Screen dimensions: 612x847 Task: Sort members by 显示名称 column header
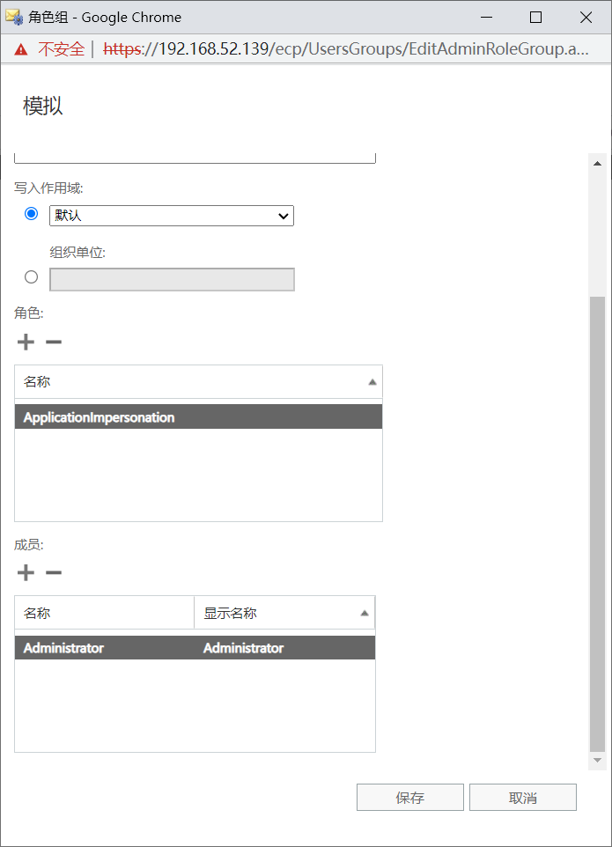(284, 613)
